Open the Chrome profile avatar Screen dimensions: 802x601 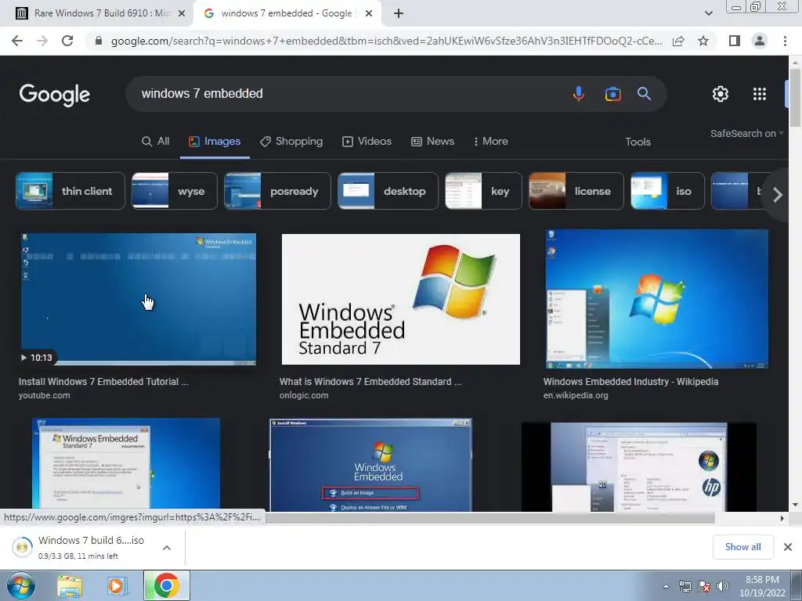point(760,41)
